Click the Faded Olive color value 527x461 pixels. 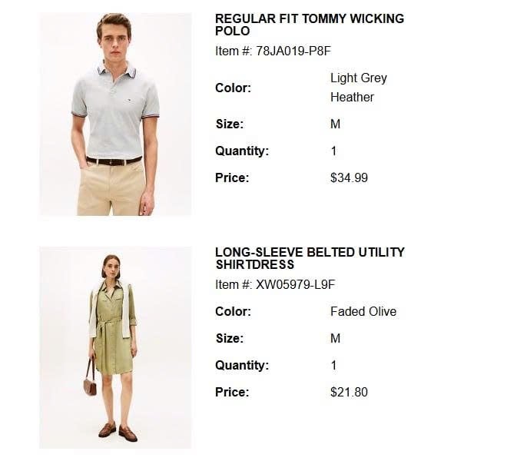[363, 311]
